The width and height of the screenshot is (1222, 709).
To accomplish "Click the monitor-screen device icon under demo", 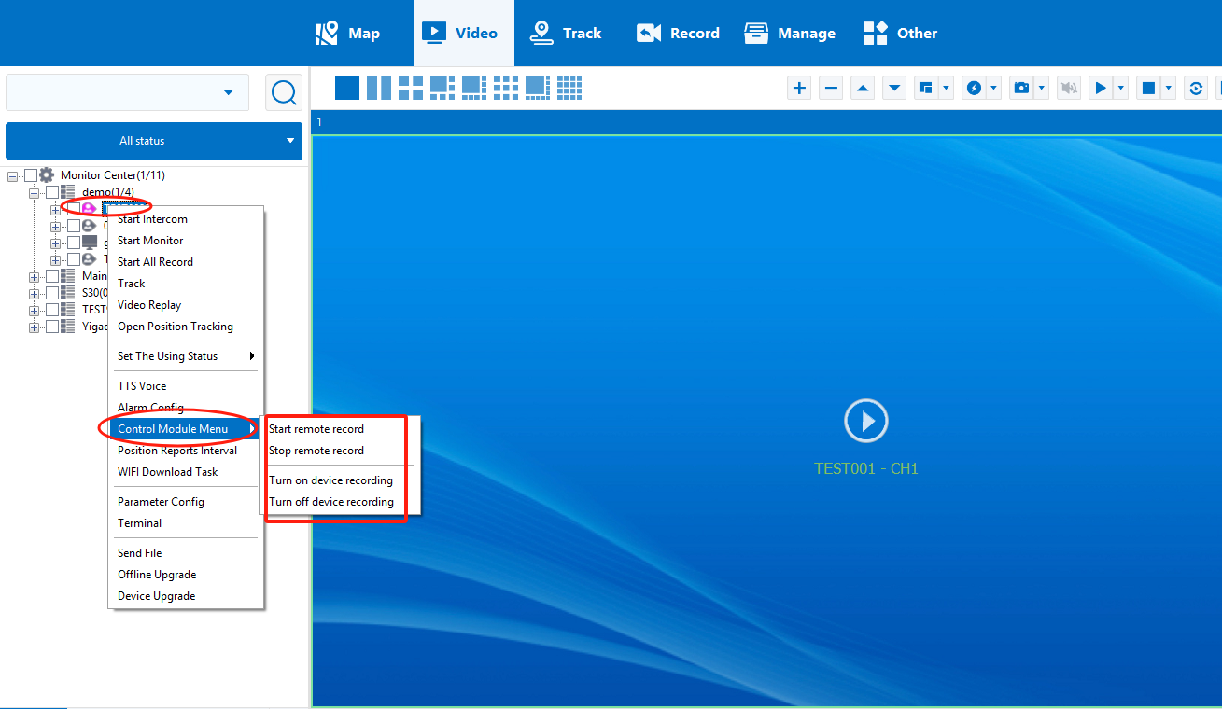I will pos(90,243).
